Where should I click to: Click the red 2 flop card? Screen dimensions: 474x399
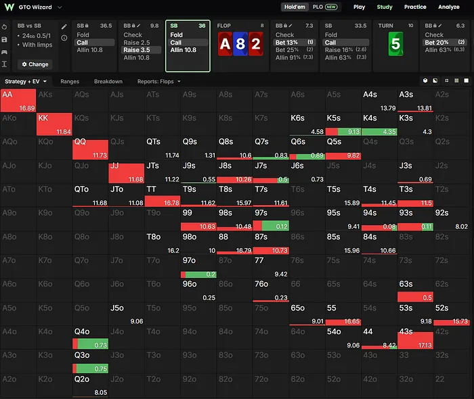pos(256,44)
